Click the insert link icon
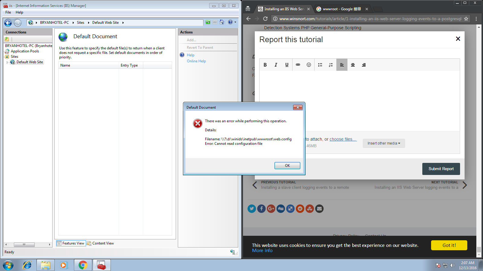 [x=298, y=65]
